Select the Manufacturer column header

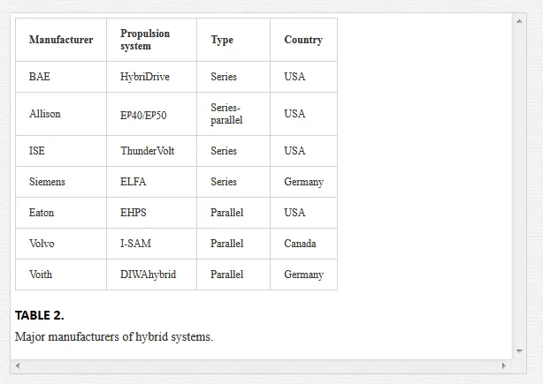61,40
